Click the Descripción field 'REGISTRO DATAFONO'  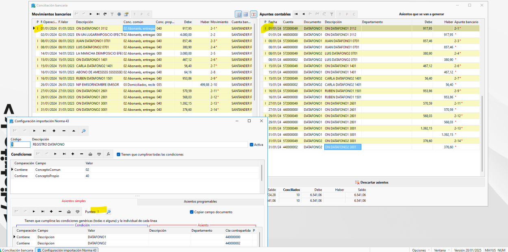point(139,144)
